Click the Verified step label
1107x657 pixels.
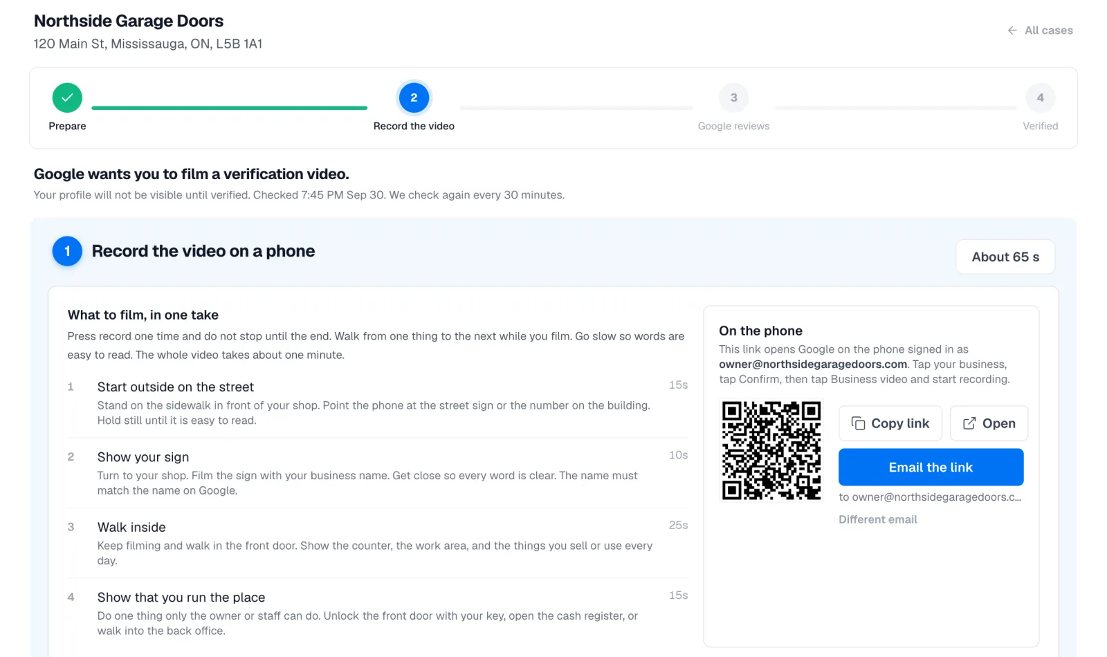(x=1040, y=126)
